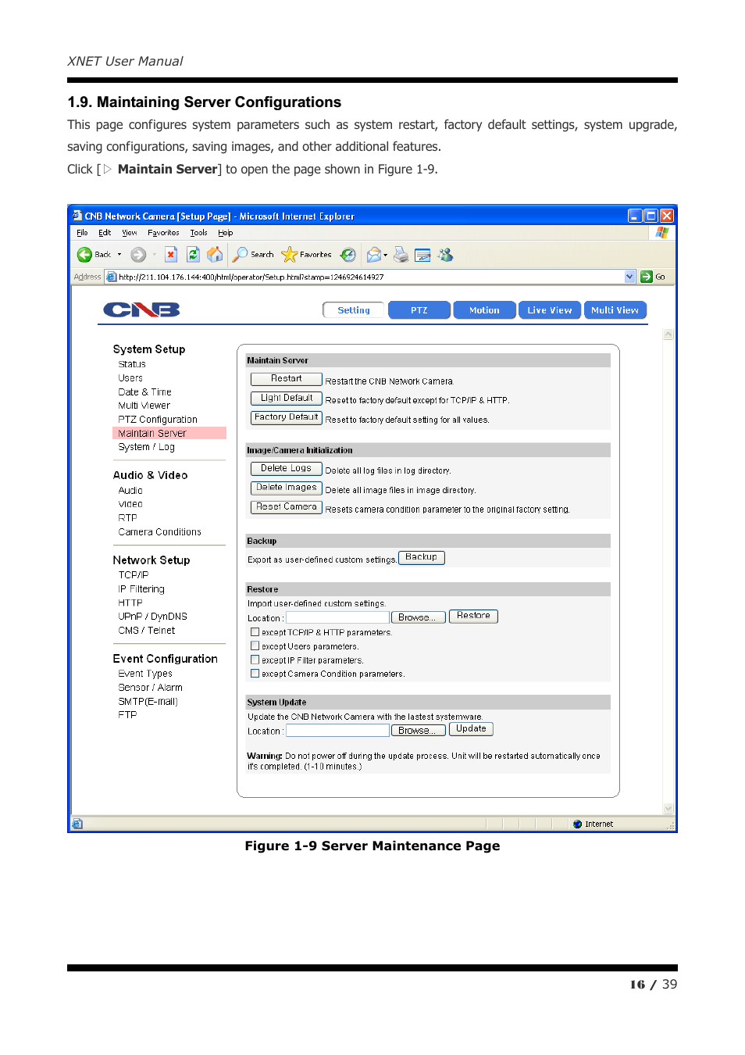Click the page icon in the address bar
Image resolution: width=745 pixels, height=1055 pixels.
(112, 277)
